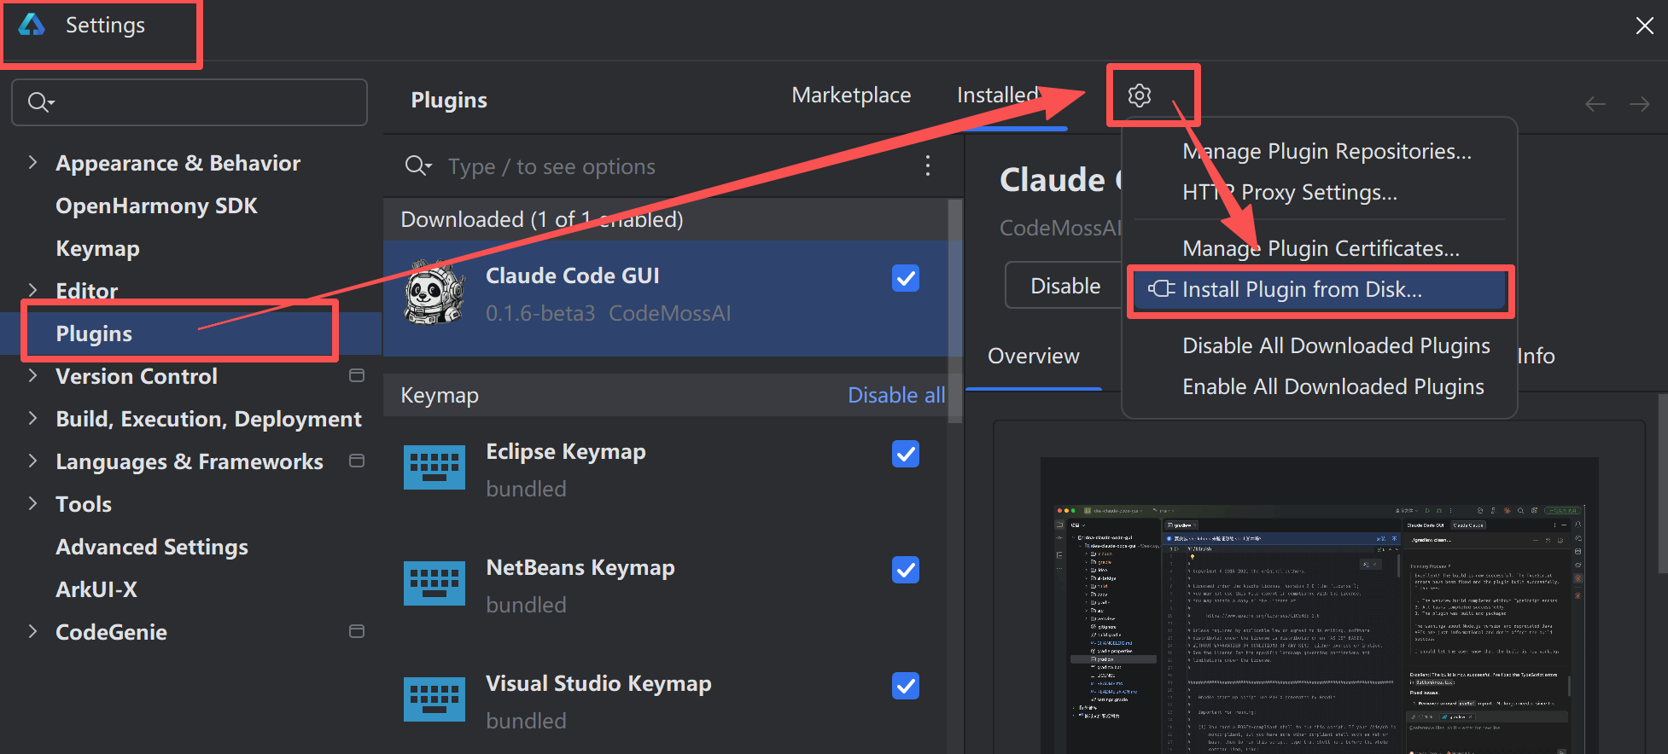Open HTTP Proxy Settings menu entry
The width and height of the screenshot is (1668, 754).
click(1290, 192)
